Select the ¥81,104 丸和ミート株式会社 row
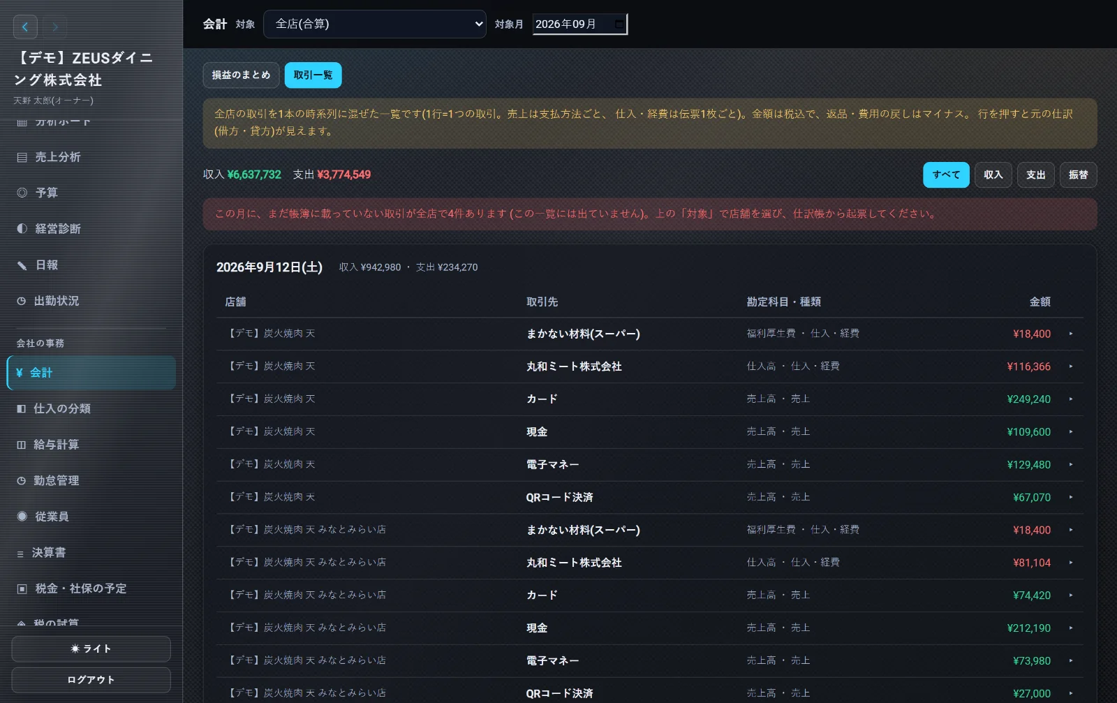1117x703 pixels. [650, 563]
